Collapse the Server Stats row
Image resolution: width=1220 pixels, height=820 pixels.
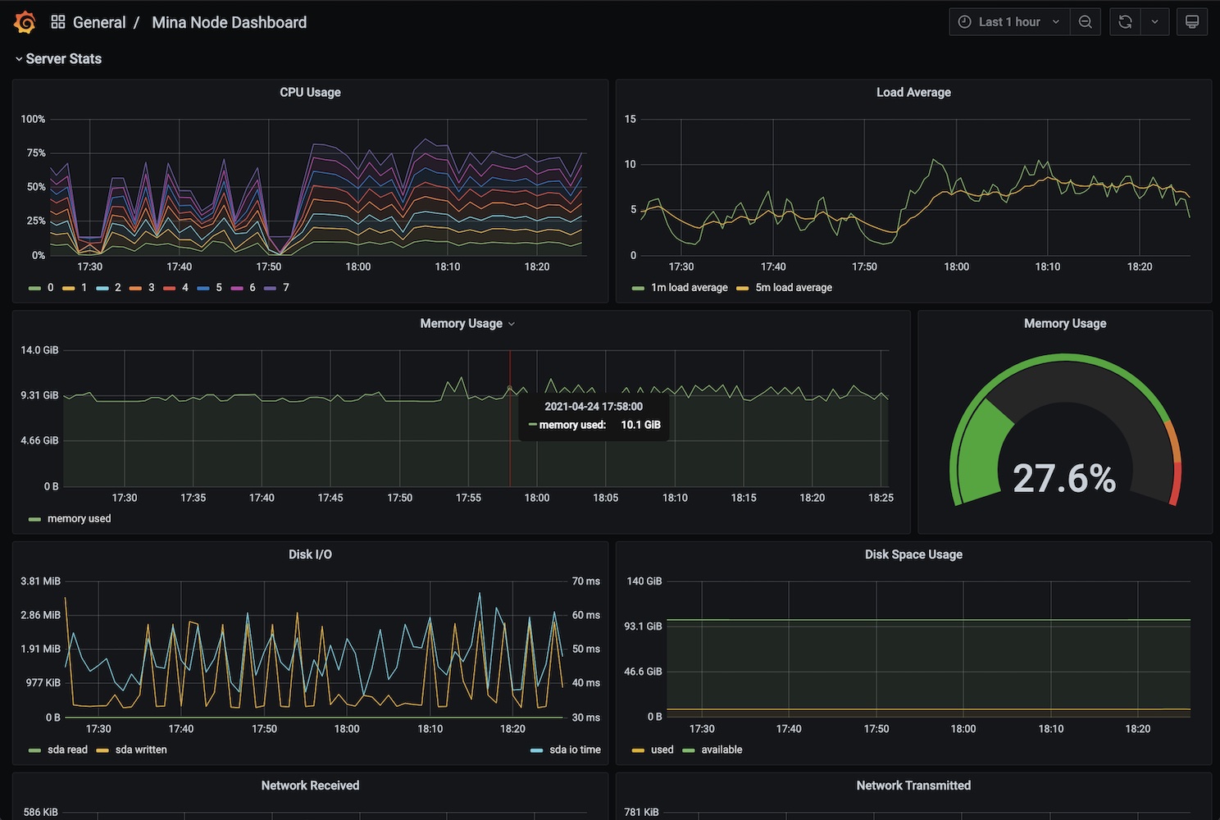pyautogui.click(x=19, y=59)
